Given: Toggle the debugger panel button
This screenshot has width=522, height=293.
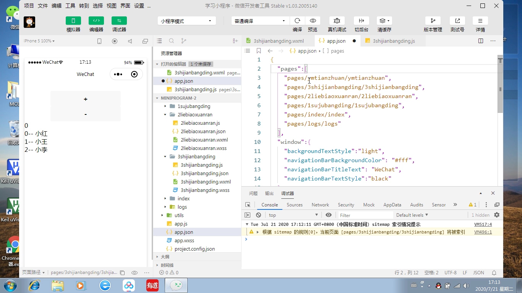Looking at the screenshot, I should coord(119,21).
